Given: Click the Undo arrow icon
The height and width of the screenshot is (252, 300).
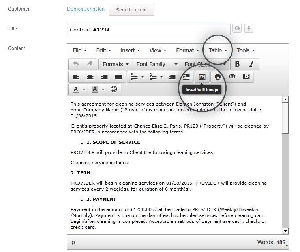Looking at the screenshot, I should 76,64.
